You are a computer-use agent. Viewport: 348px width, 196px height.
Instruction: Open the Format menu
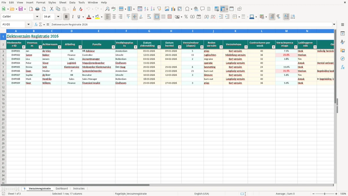point(41,2)
